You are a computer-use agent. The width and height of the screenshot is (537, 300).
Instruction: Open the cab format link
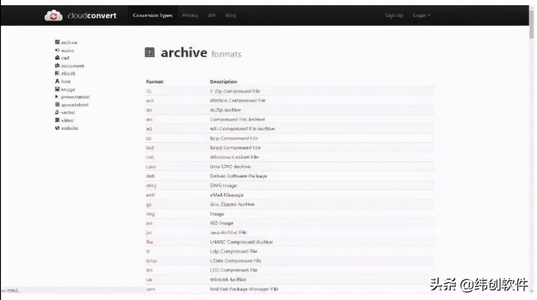[x=150, y=157]
